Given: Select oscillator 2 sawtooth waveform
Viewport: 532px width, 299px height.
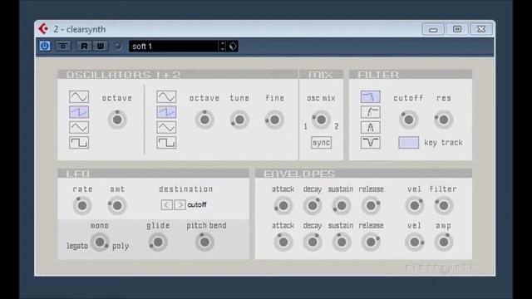Looking at the screenshot, I should 166,112.
